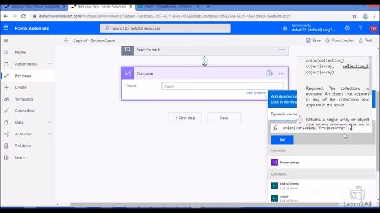The image size is (380, 213).
Task: Click the Compose action header
Action: tap(205, 73)
